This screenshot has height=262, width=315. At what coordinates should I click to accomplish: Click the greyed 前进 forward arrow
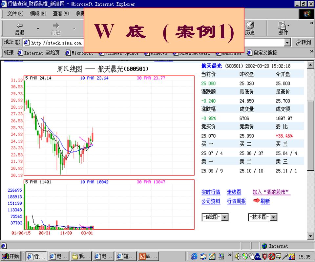pos(56,29)
